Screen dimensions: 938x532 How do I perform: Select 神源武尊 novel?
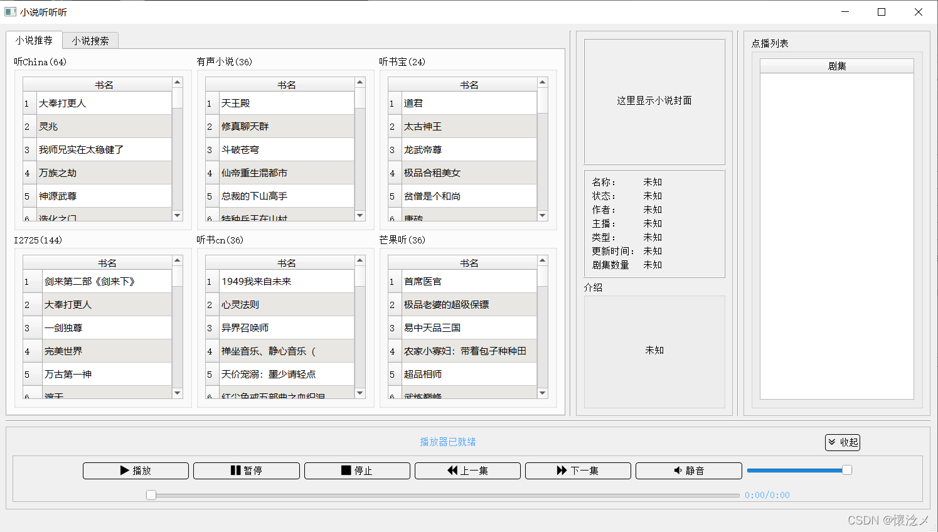click(104, 196)
